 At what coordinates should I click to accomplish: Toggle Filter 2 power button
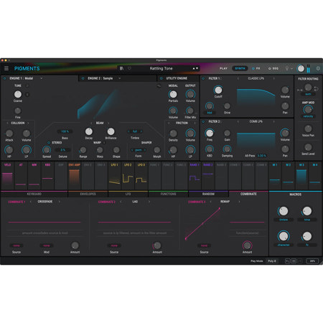click(x=203, y=121)
